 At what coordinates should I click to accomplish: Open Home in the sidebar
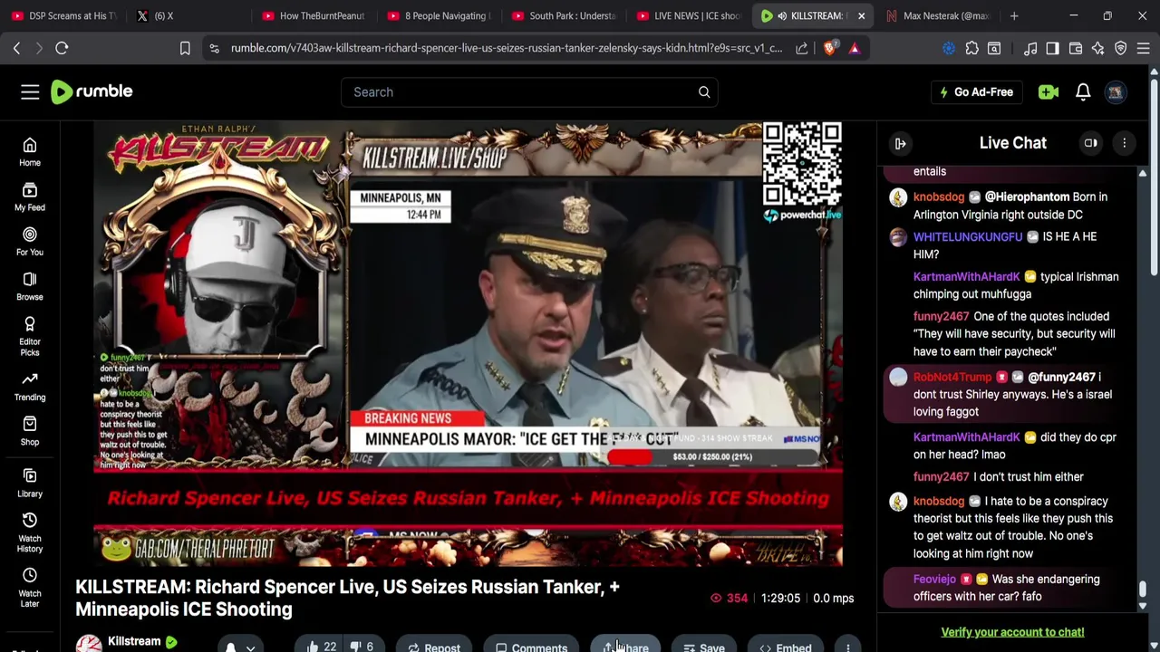tap(30, 152)
